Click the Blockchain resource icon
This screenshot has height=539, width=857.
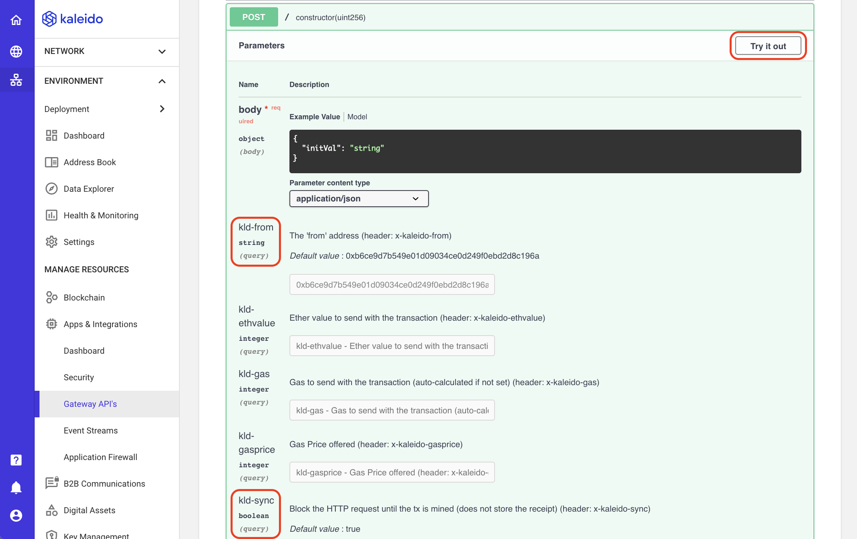(x=51, y=297)
